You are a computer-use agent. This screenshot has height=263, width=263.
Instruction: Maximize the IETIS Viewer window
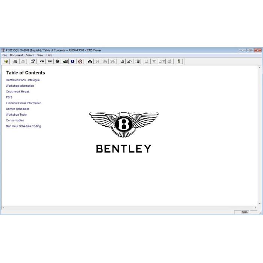click(x=250, y=50)
